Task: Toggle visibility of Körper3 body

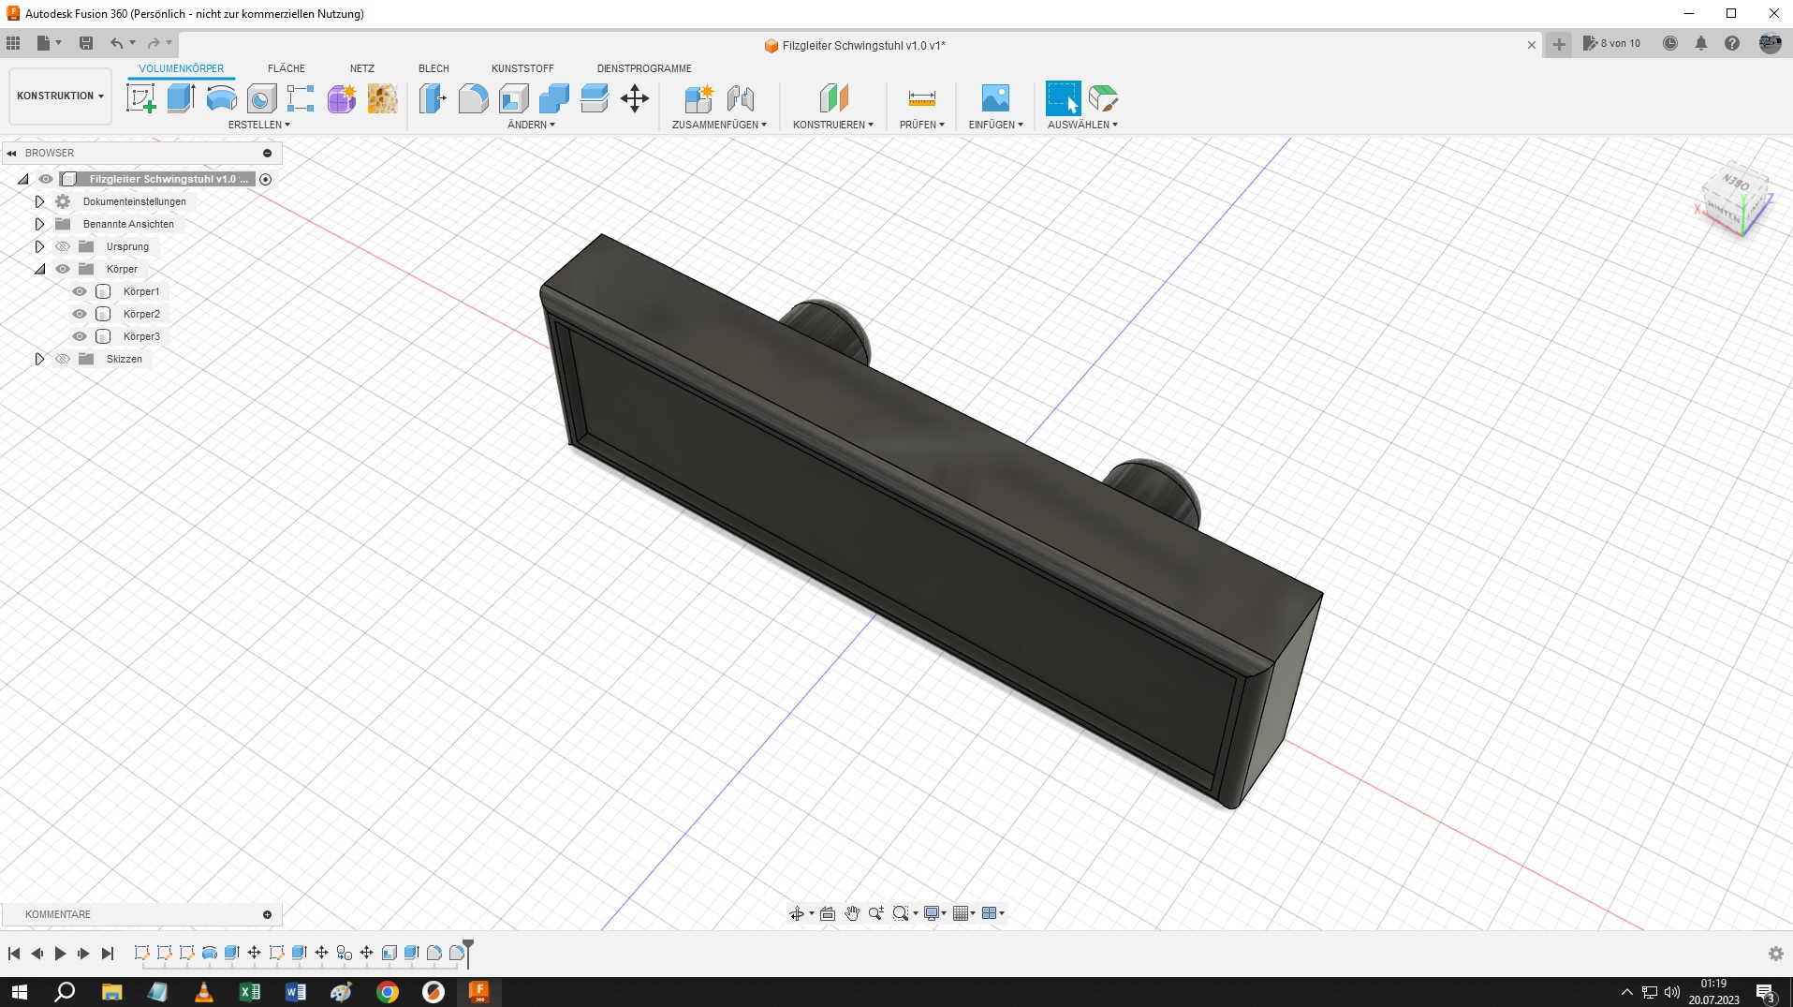Action: (80, 336)
